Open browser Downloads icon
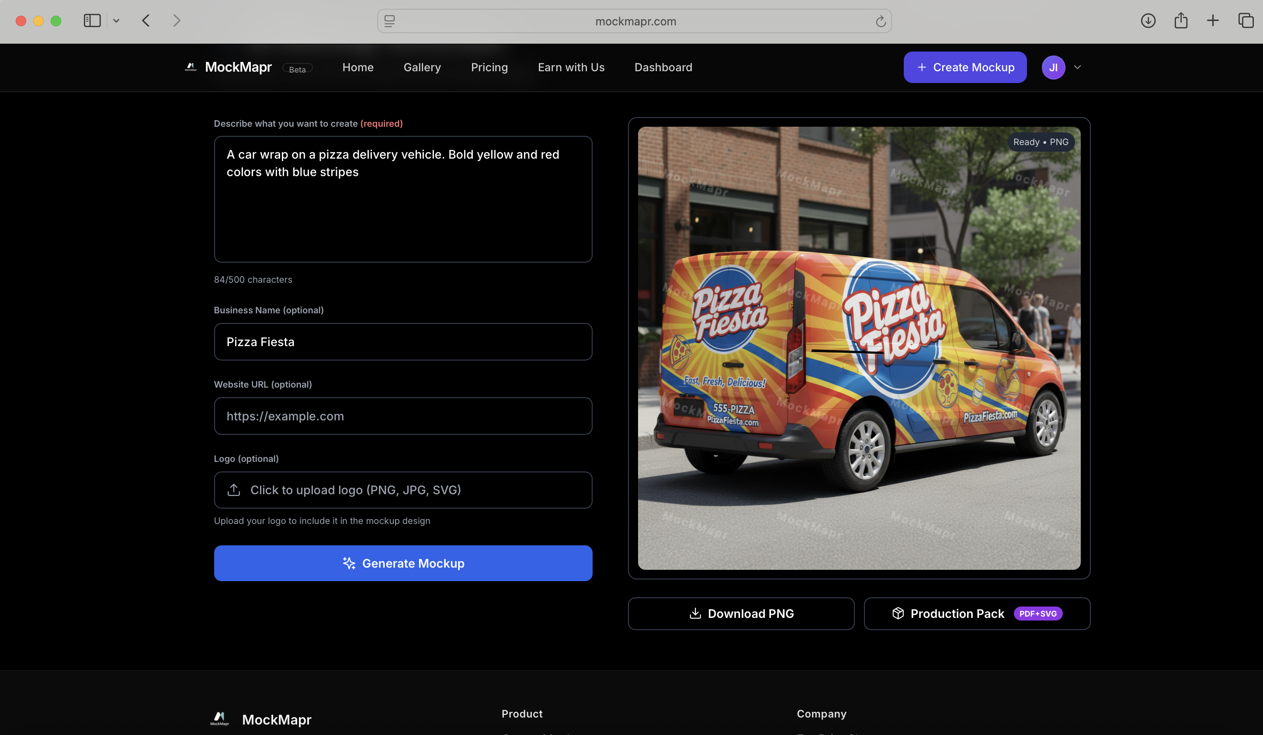The width and height of the screenshot is (1263, 735). 1148,21
